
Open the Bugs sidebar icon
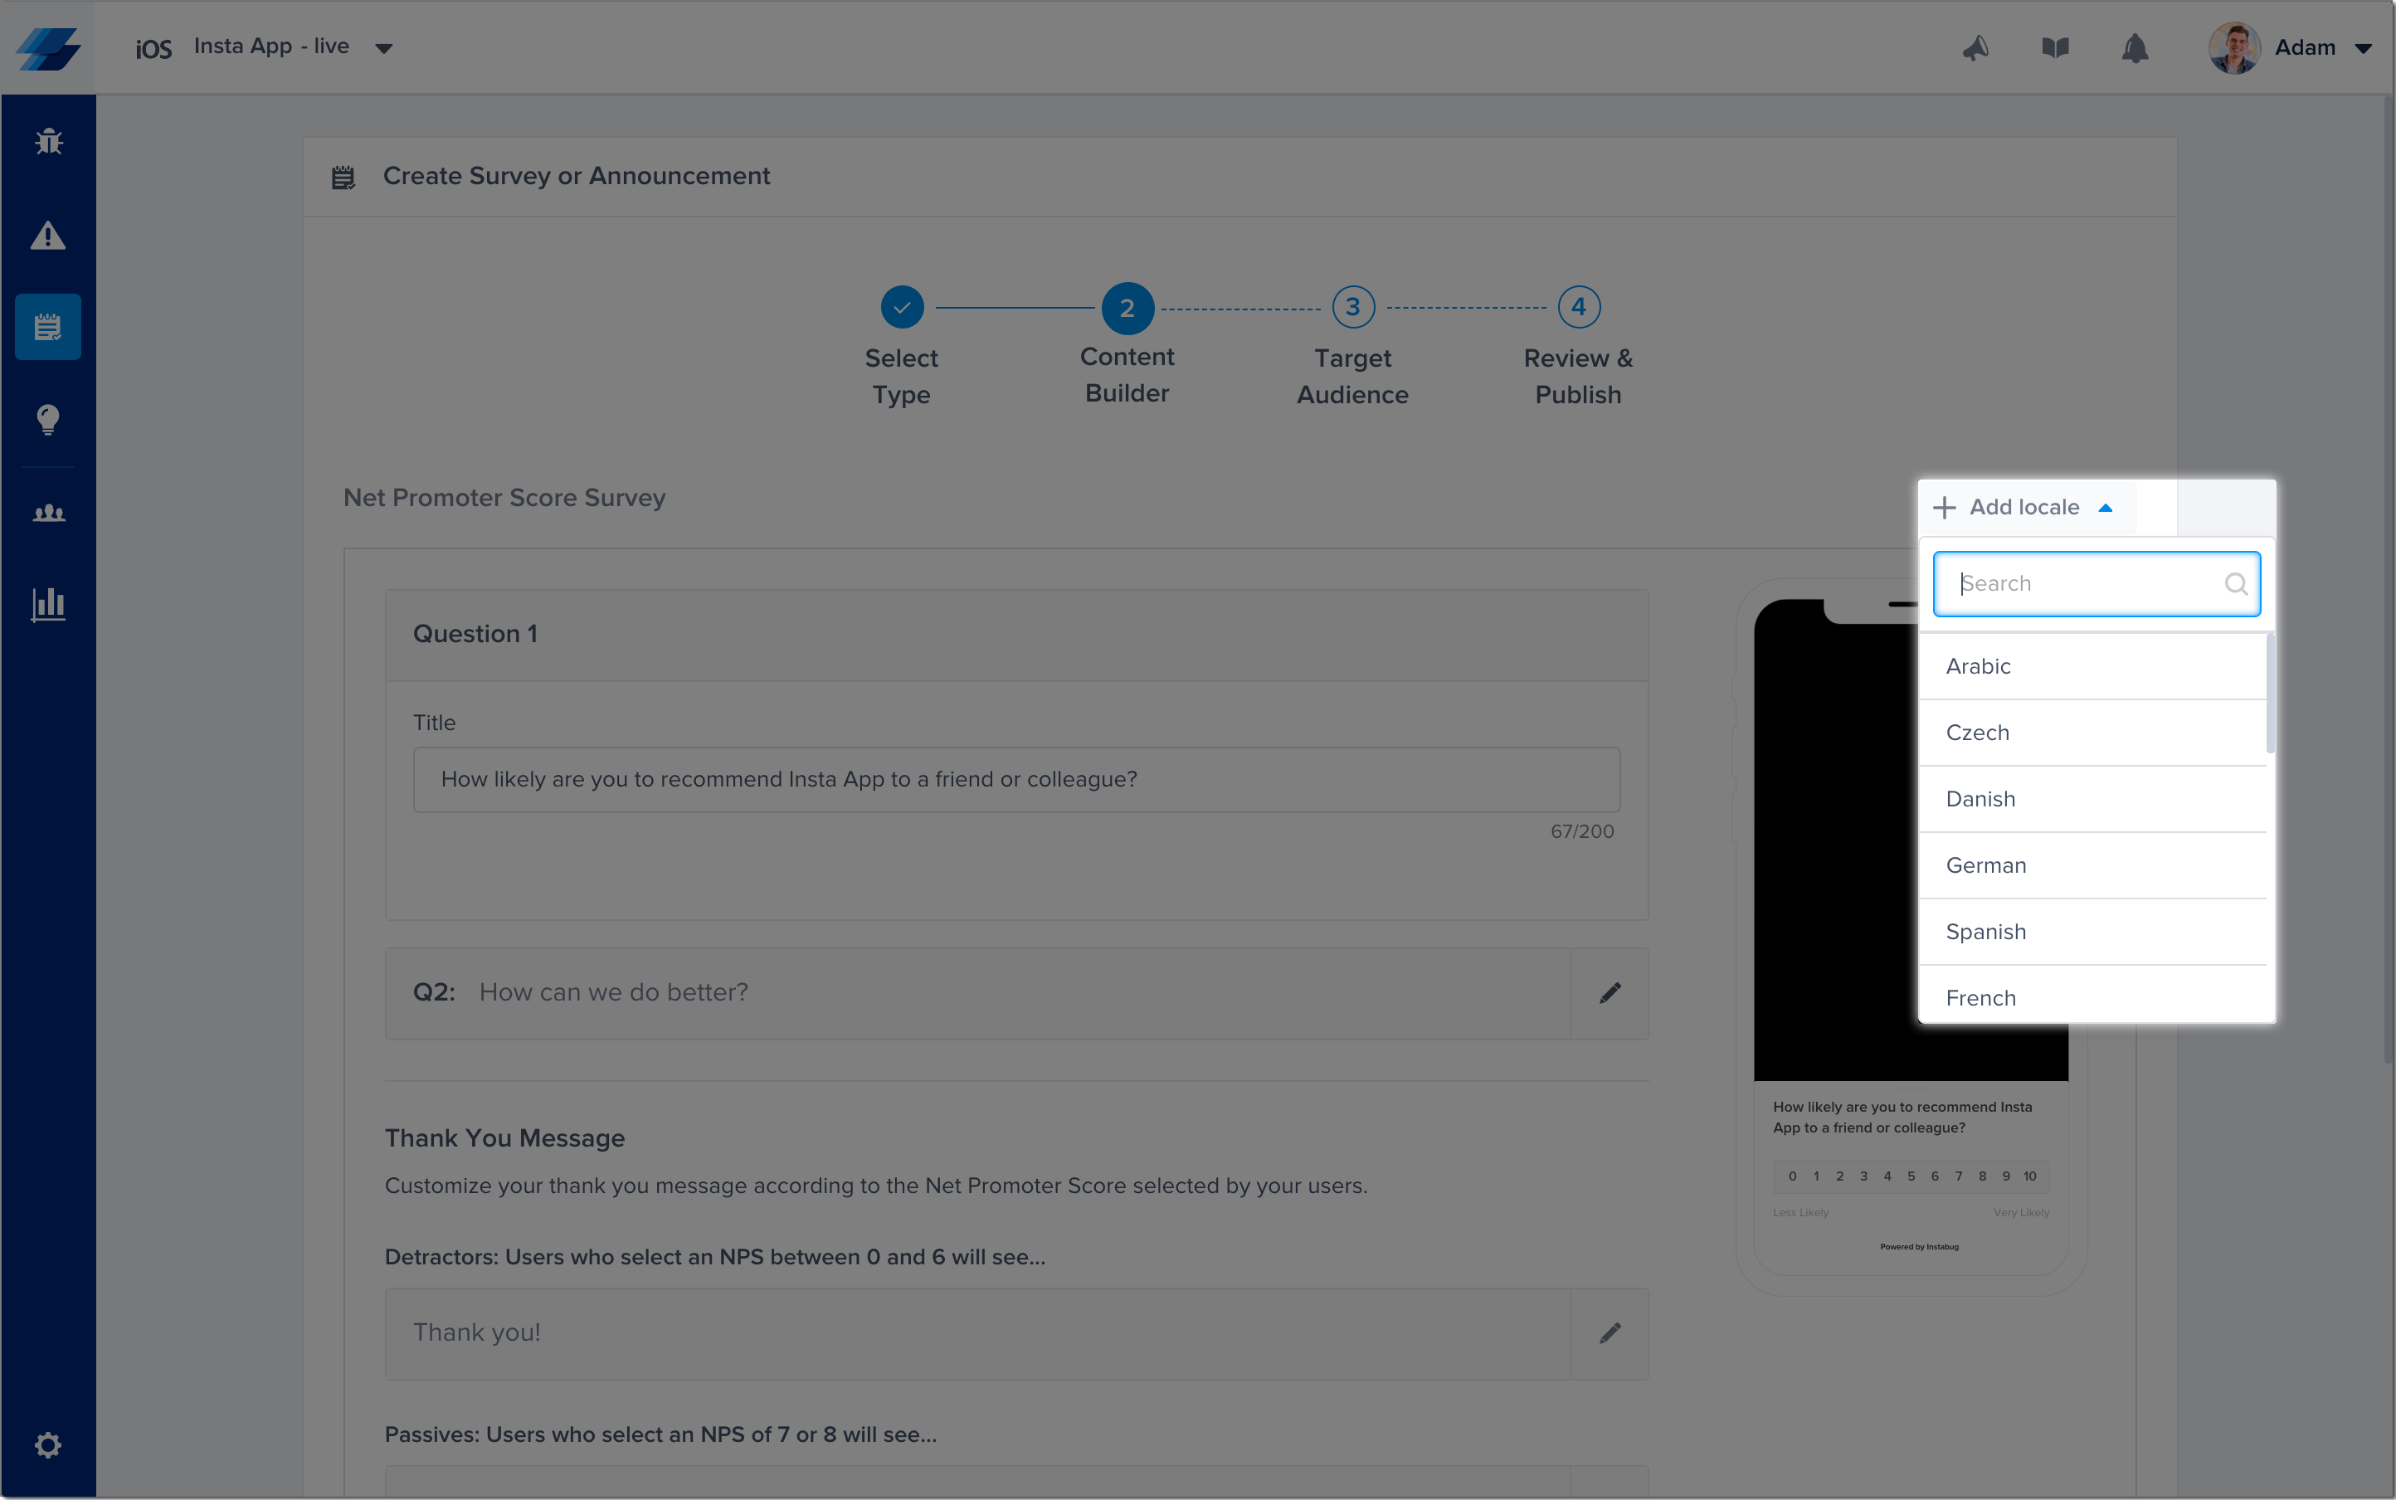point(47,142)
